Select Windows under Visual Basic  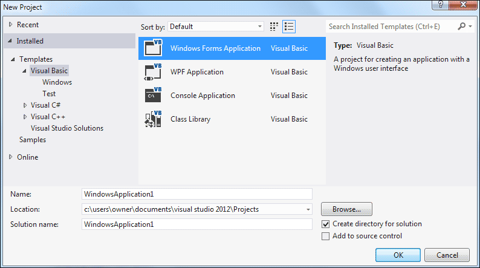pos(57,82)
